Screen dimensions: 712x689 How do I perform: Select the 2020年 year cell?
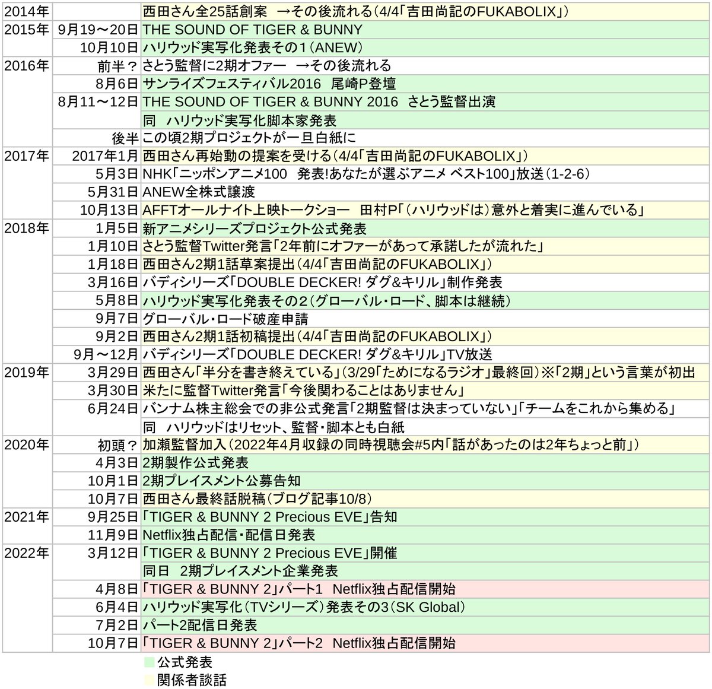point(27,472)
